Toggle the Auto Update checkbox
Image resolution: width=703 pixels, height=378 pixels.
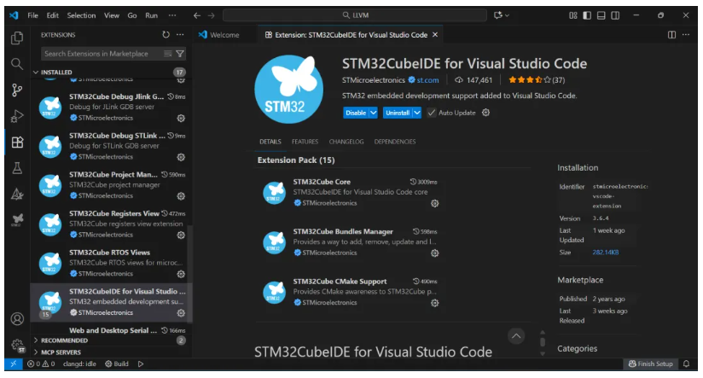[432, 113]
